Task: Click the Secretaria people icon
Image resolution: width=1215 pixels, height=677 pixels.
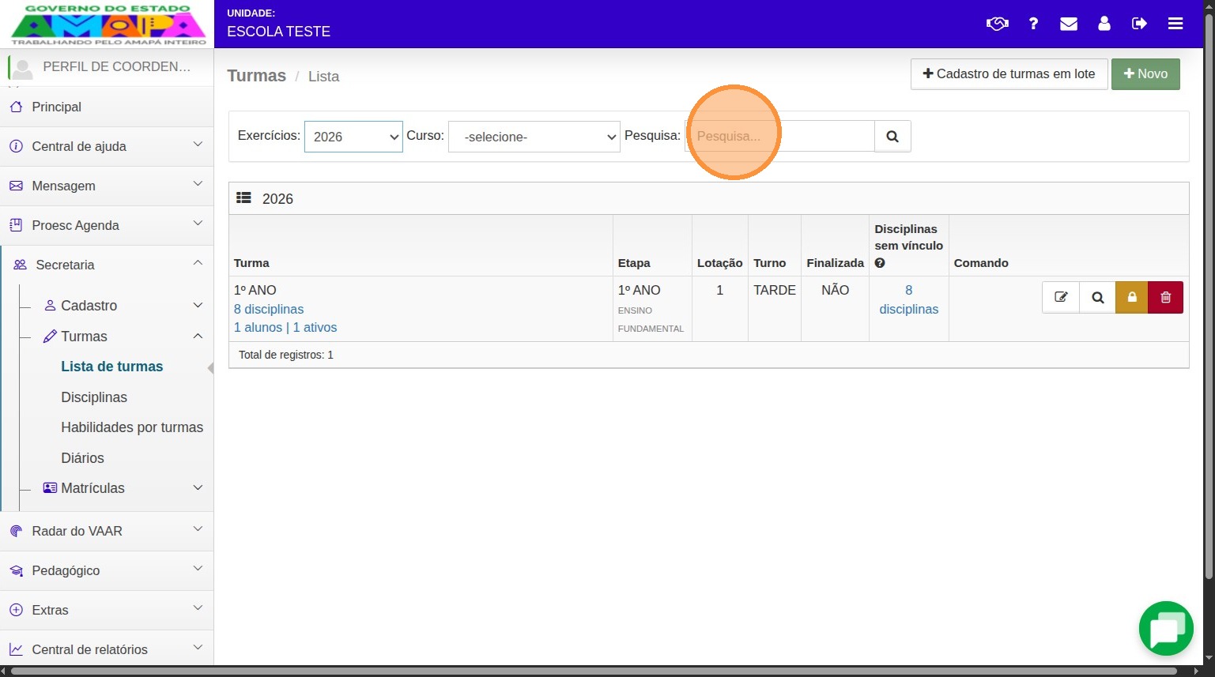Action: [x=20, y=265]
